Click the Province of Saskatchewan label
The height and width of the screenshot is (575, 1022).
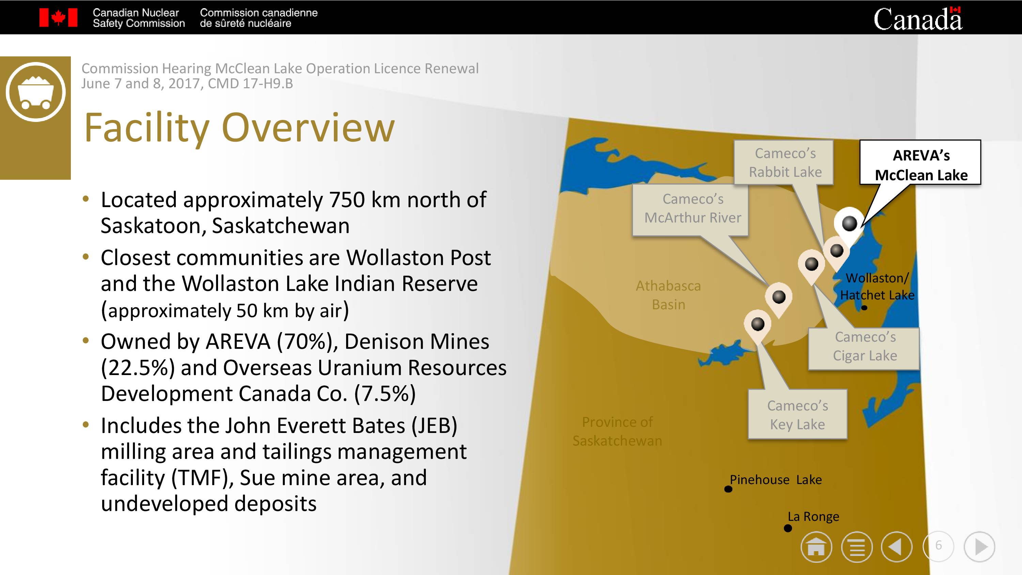pos(617,431)
